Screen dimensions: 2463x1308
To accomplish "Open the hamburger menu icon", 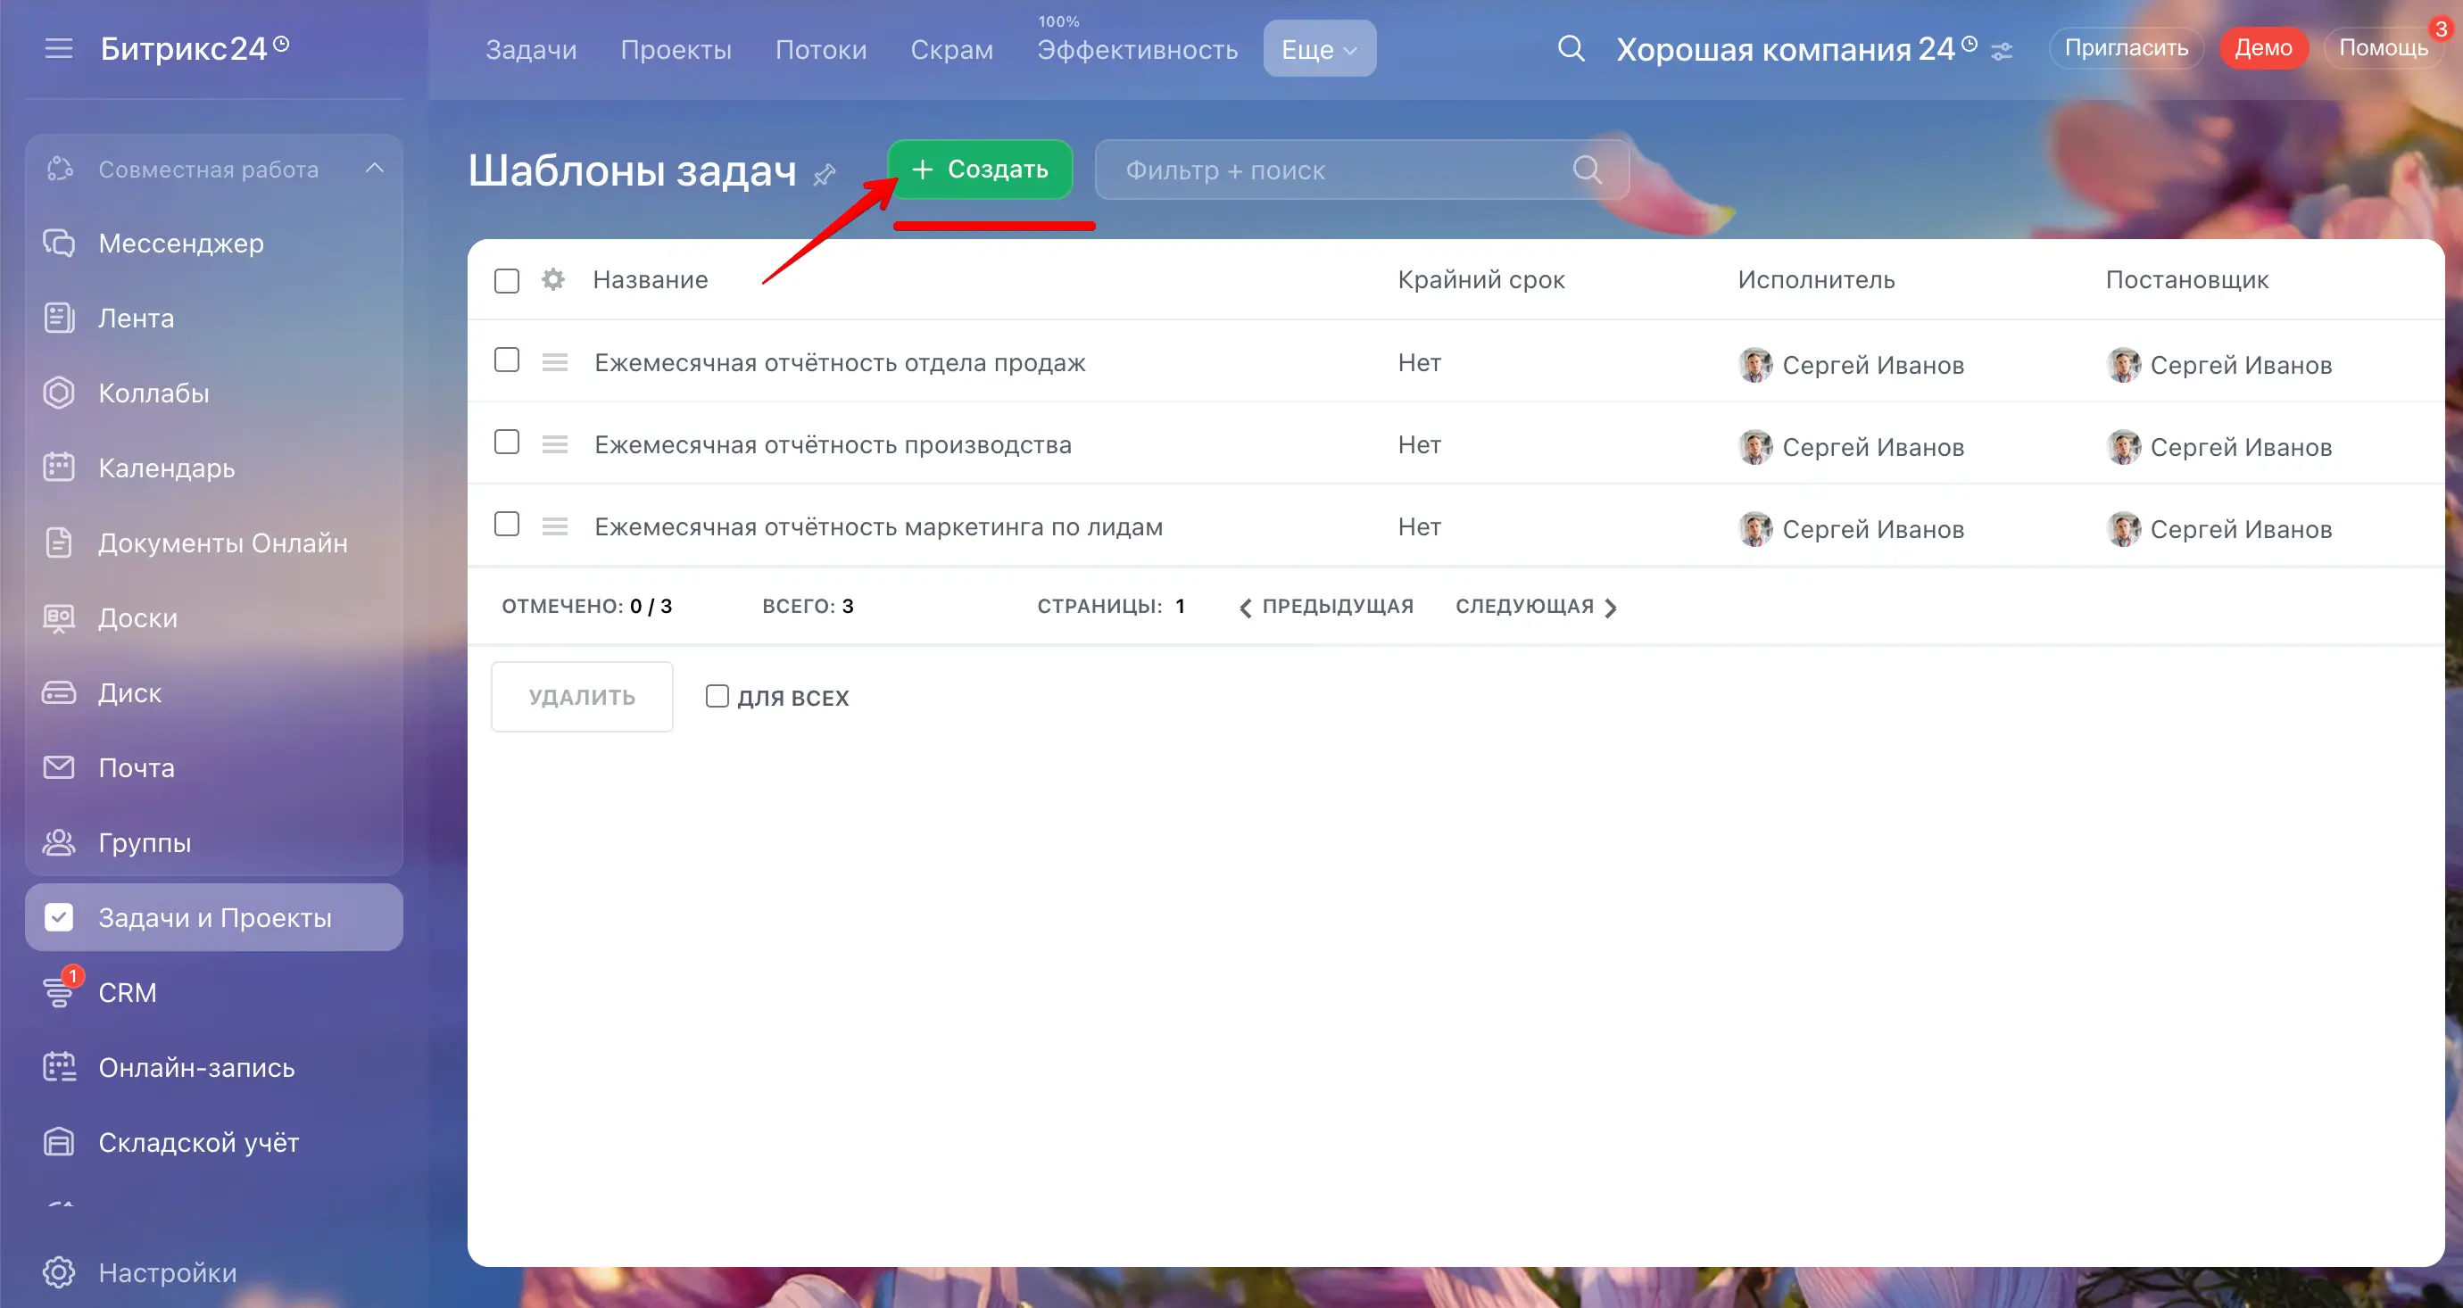I will (58, 48).
